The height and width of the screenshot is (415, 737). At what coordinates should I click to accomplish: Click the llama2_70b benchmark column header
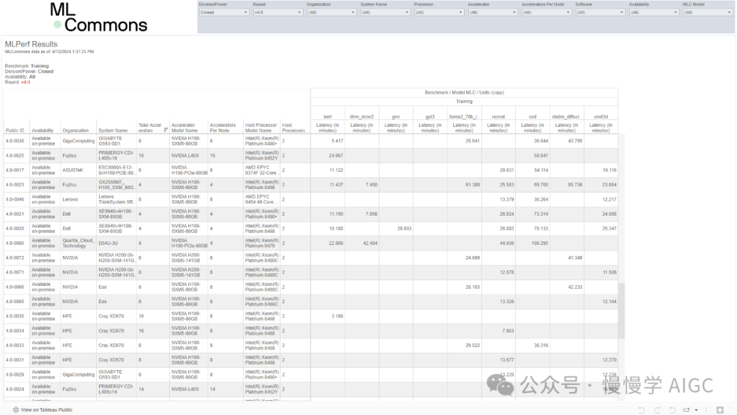[464, 117]
